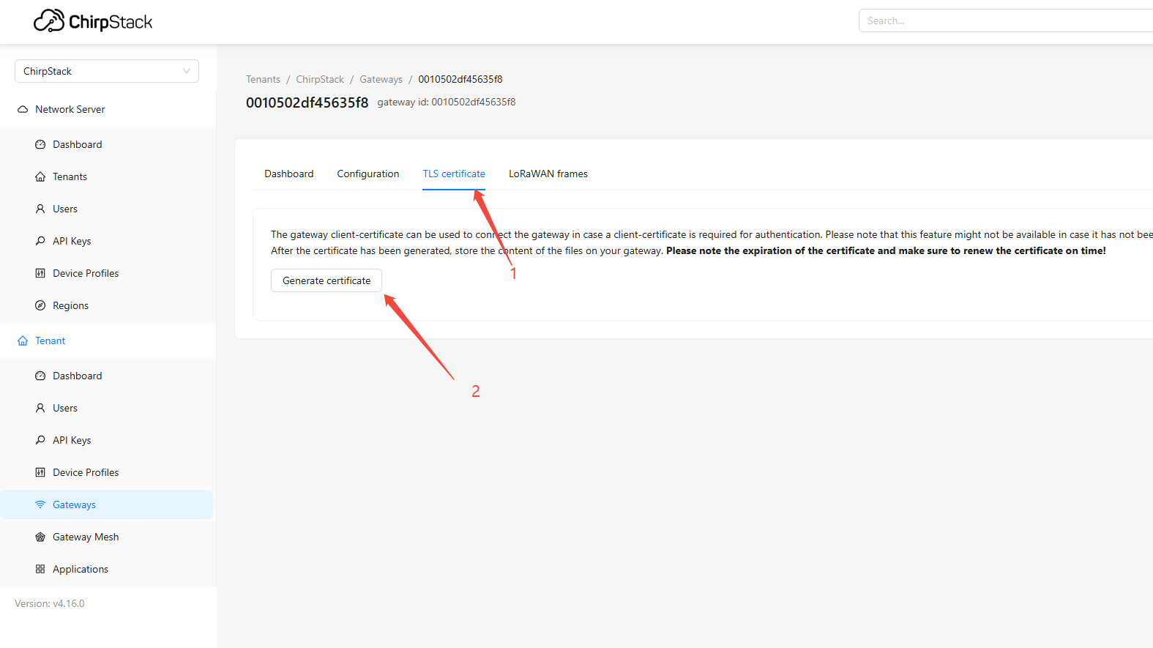Image resolution: width=1153 pixels, height=648 pixels.
Task: Click the ChirpStack cloud logo icon
Action: coord(48,21)
